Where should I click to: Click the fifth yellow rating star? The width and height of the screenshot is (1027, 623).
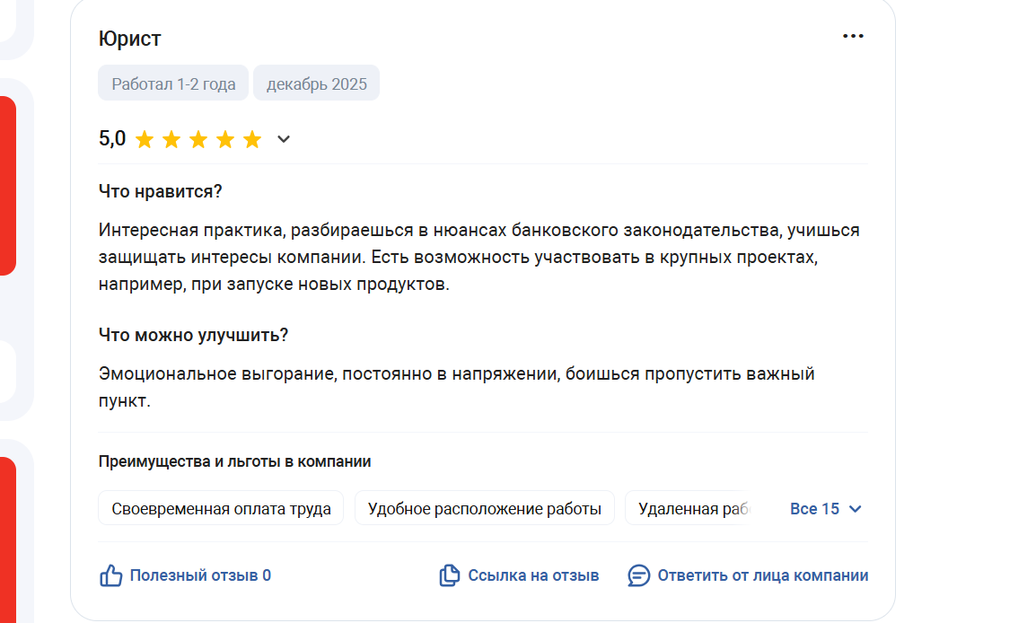coord(252,139)
